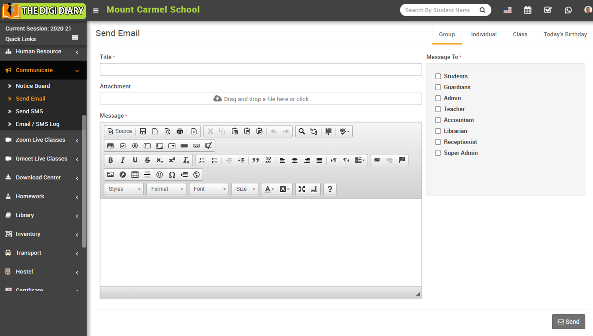Insert an image via editor toolbar
This screenshot has height=336, width=593.
(x=110, y=175)
